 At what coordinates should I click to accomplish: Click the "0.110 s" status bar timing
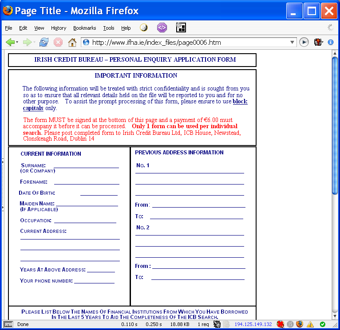coord(129,324)
